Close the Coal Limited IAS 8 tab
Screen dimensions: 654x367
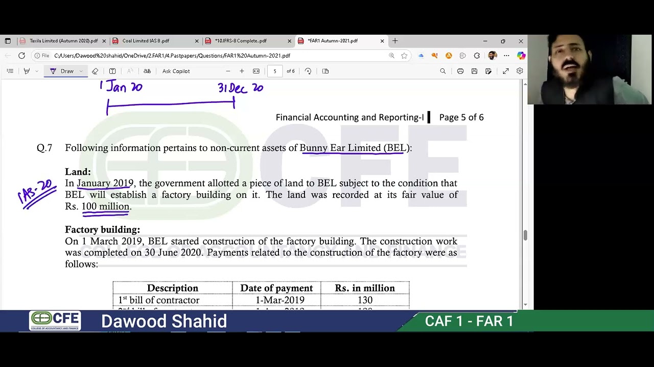tap(197, 41)
